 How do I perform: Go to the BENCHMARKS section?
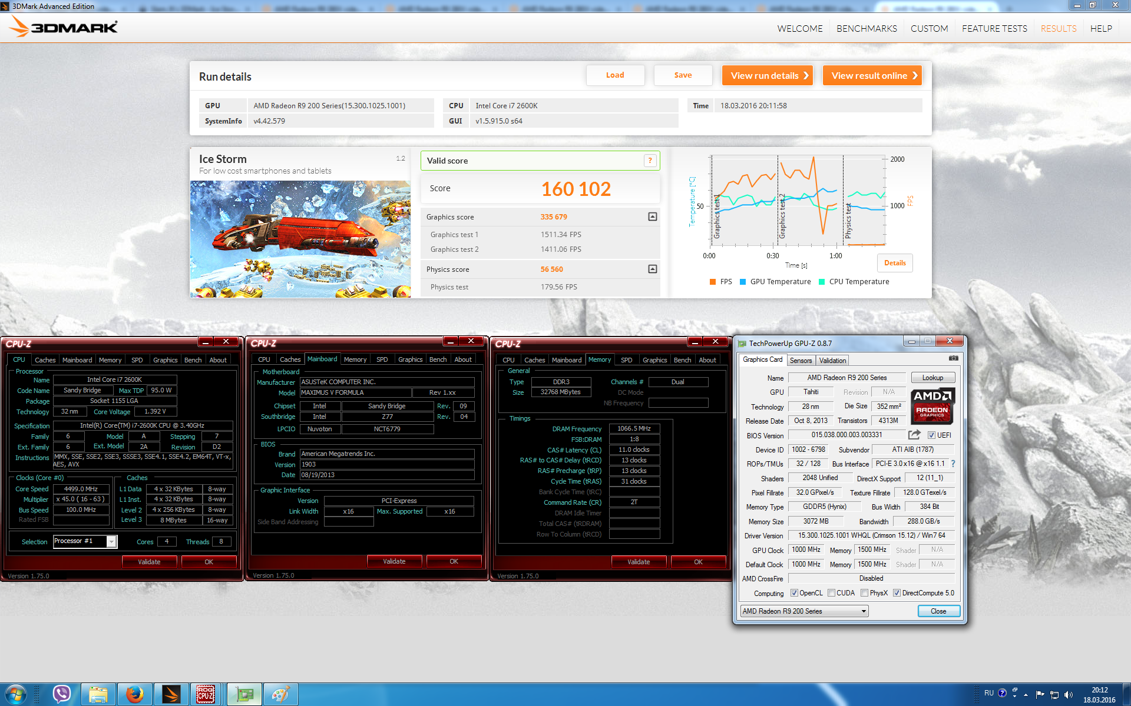tap(867, 28)
